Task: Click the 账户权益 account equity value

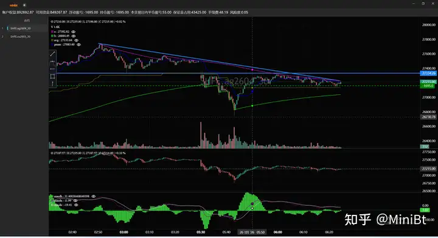Action: pos(18,12)
